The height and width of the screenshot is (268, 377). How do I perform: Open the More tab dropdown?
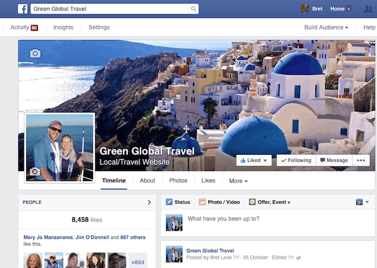239,181
